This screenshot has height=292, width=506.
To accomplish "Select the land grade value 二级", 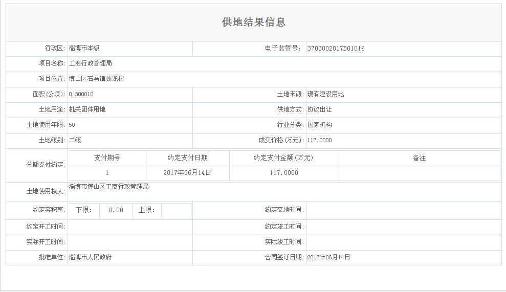I will (75, 140).
